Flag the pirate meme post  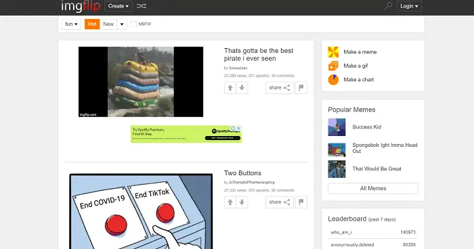click(x=301, y=88)
